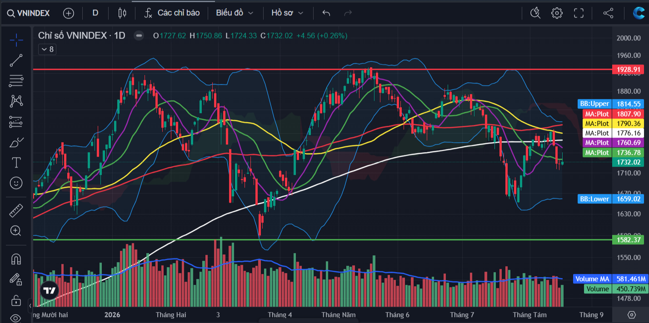Expand the 8 indicators legend list
Viewport: 649px width, 323px height.
[x=47, y=50]
